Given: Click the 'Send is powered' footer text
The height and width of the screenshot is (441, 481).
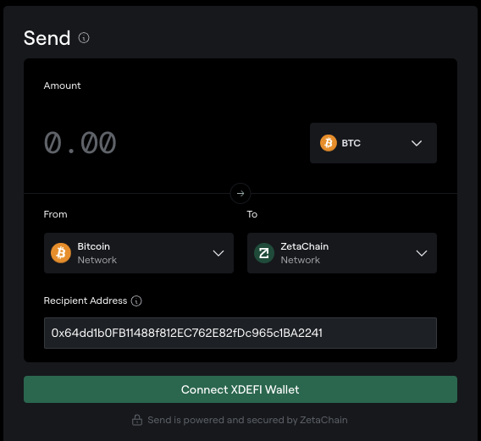Looking at the screenshot, I should coord(247,420).
